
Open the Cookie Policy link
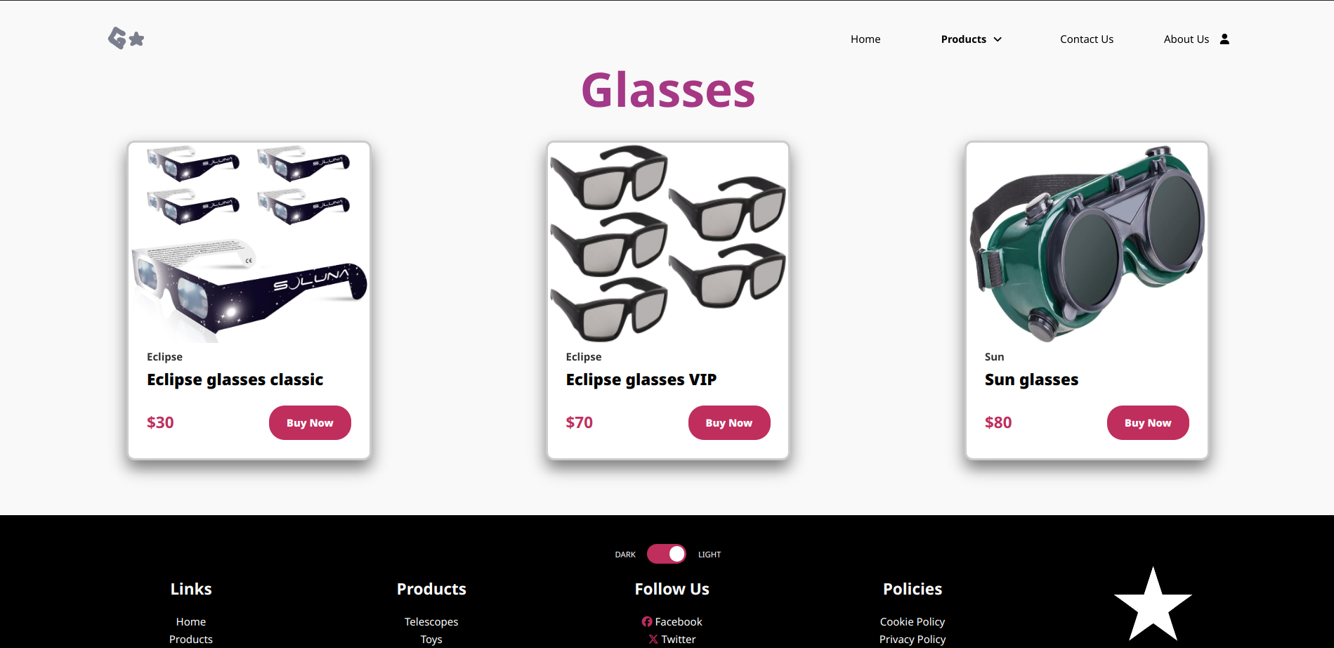click(913, 621)
